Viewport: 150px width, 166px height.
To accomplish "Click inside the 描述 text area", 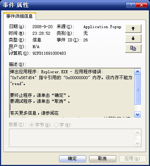I will tap(72, 93).
